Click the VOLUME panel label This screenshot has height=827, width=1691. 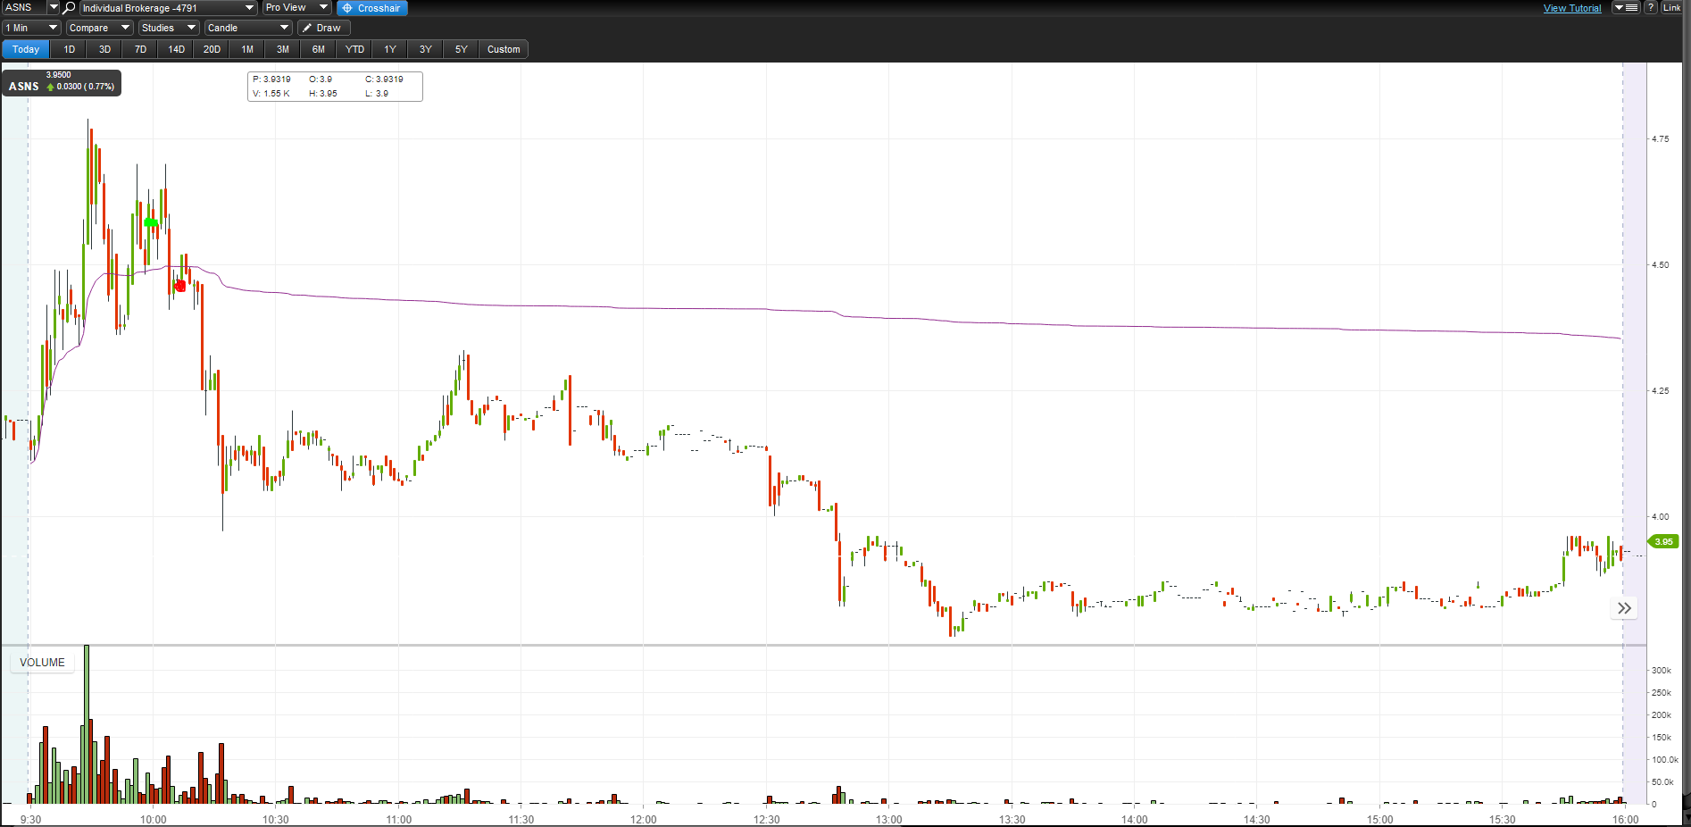(42, 663)
